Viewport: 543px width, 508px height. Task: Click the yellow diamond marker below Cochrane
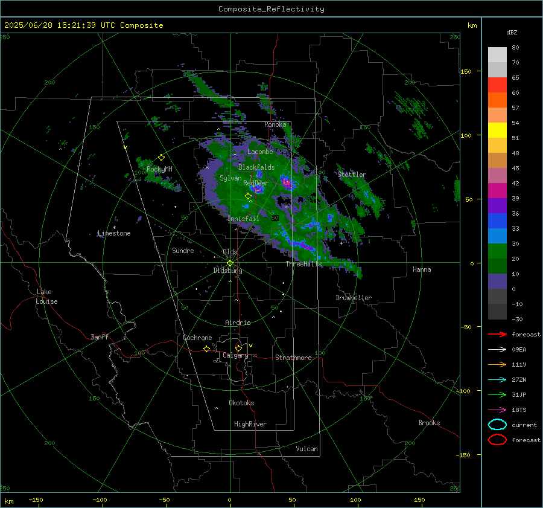pyautogui.click(x=206, y=349)
